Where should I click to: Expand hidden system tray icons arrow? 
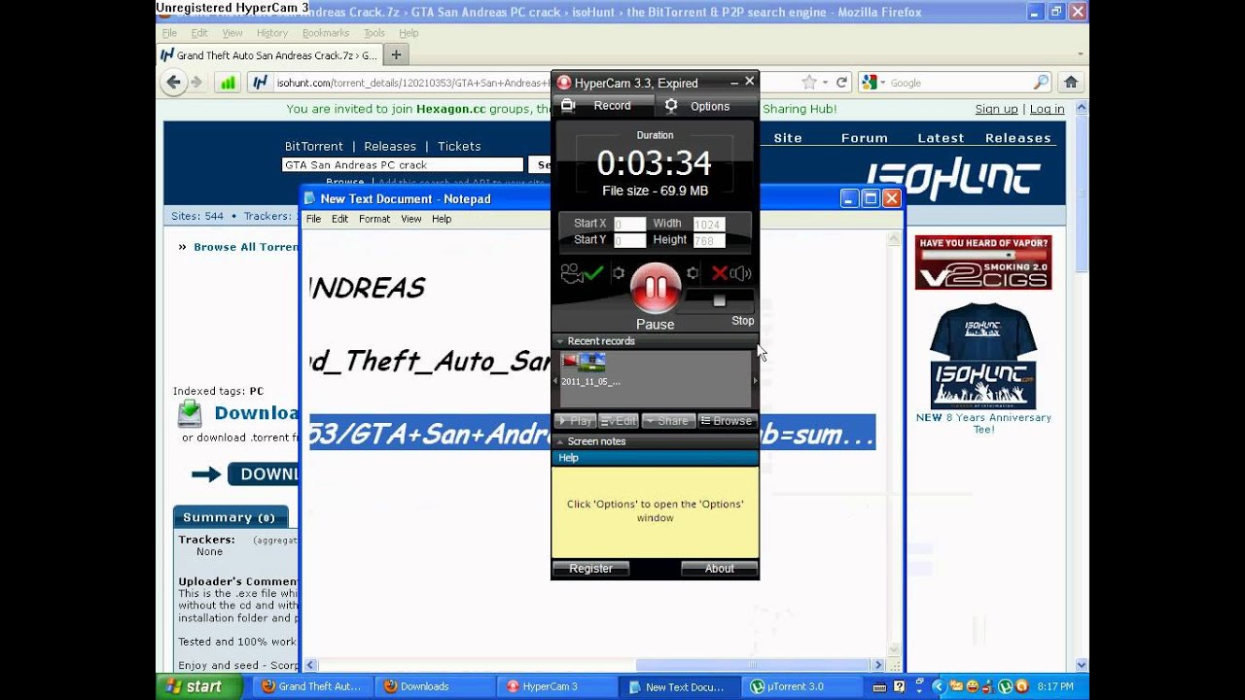coord(938,686)
